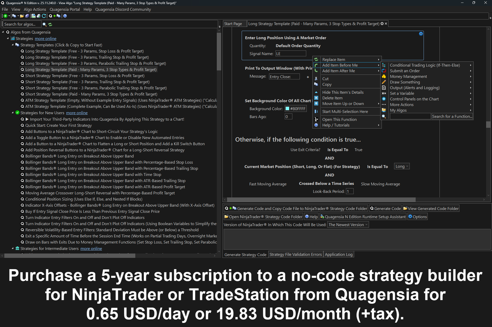Collapse the Strategies tree node
Image resolution: width=492 pixels, height=327 pixels.
coord(8,39)
